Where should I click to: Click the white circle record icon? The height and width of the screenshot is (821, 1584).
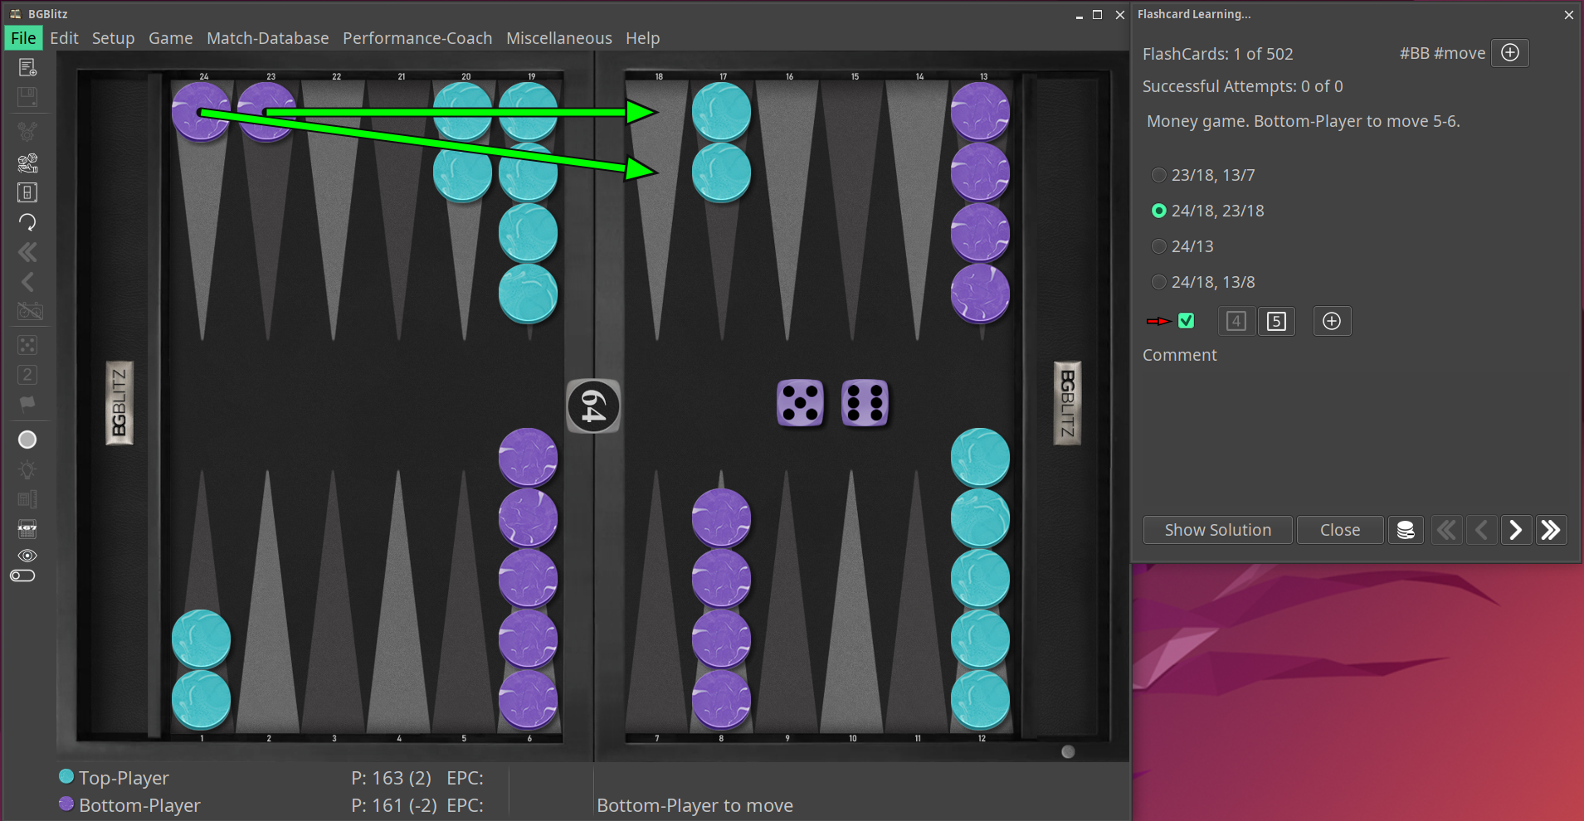[x=27, y=440]
